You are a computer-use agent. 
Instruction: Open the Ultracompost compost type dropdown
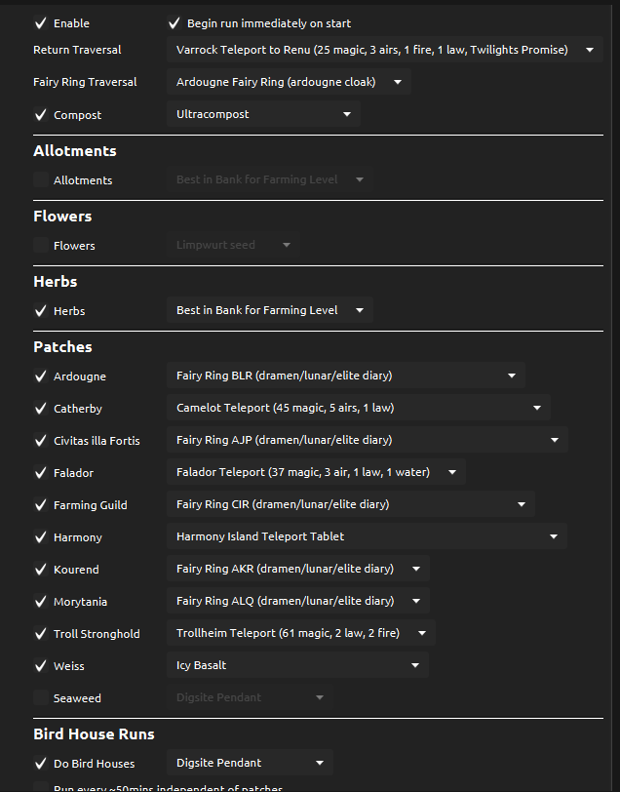click(x=262, y=114)
